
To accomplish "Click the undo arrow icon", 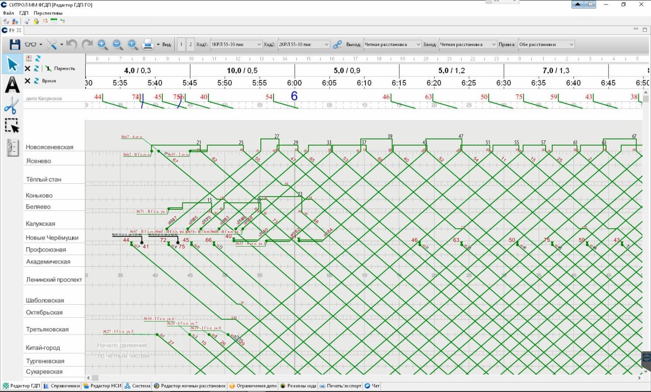I will click(72, 44).
